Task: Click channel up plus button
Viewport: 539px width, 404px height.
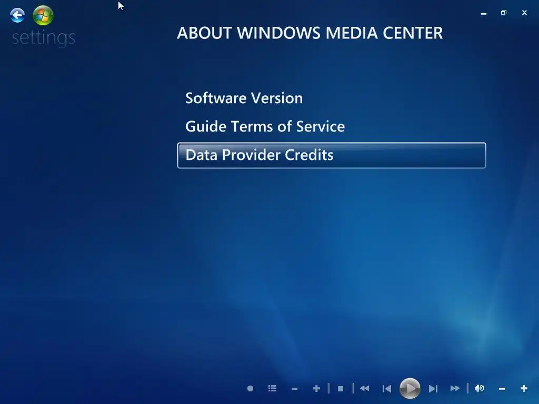Action: pyautogui.click(x=316, y=389)
